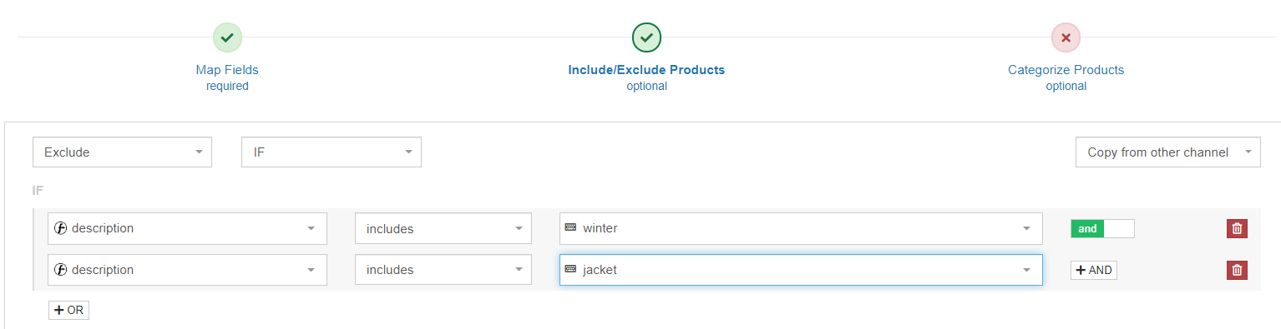Open second row includes operator dropdown

pos(443,270)
